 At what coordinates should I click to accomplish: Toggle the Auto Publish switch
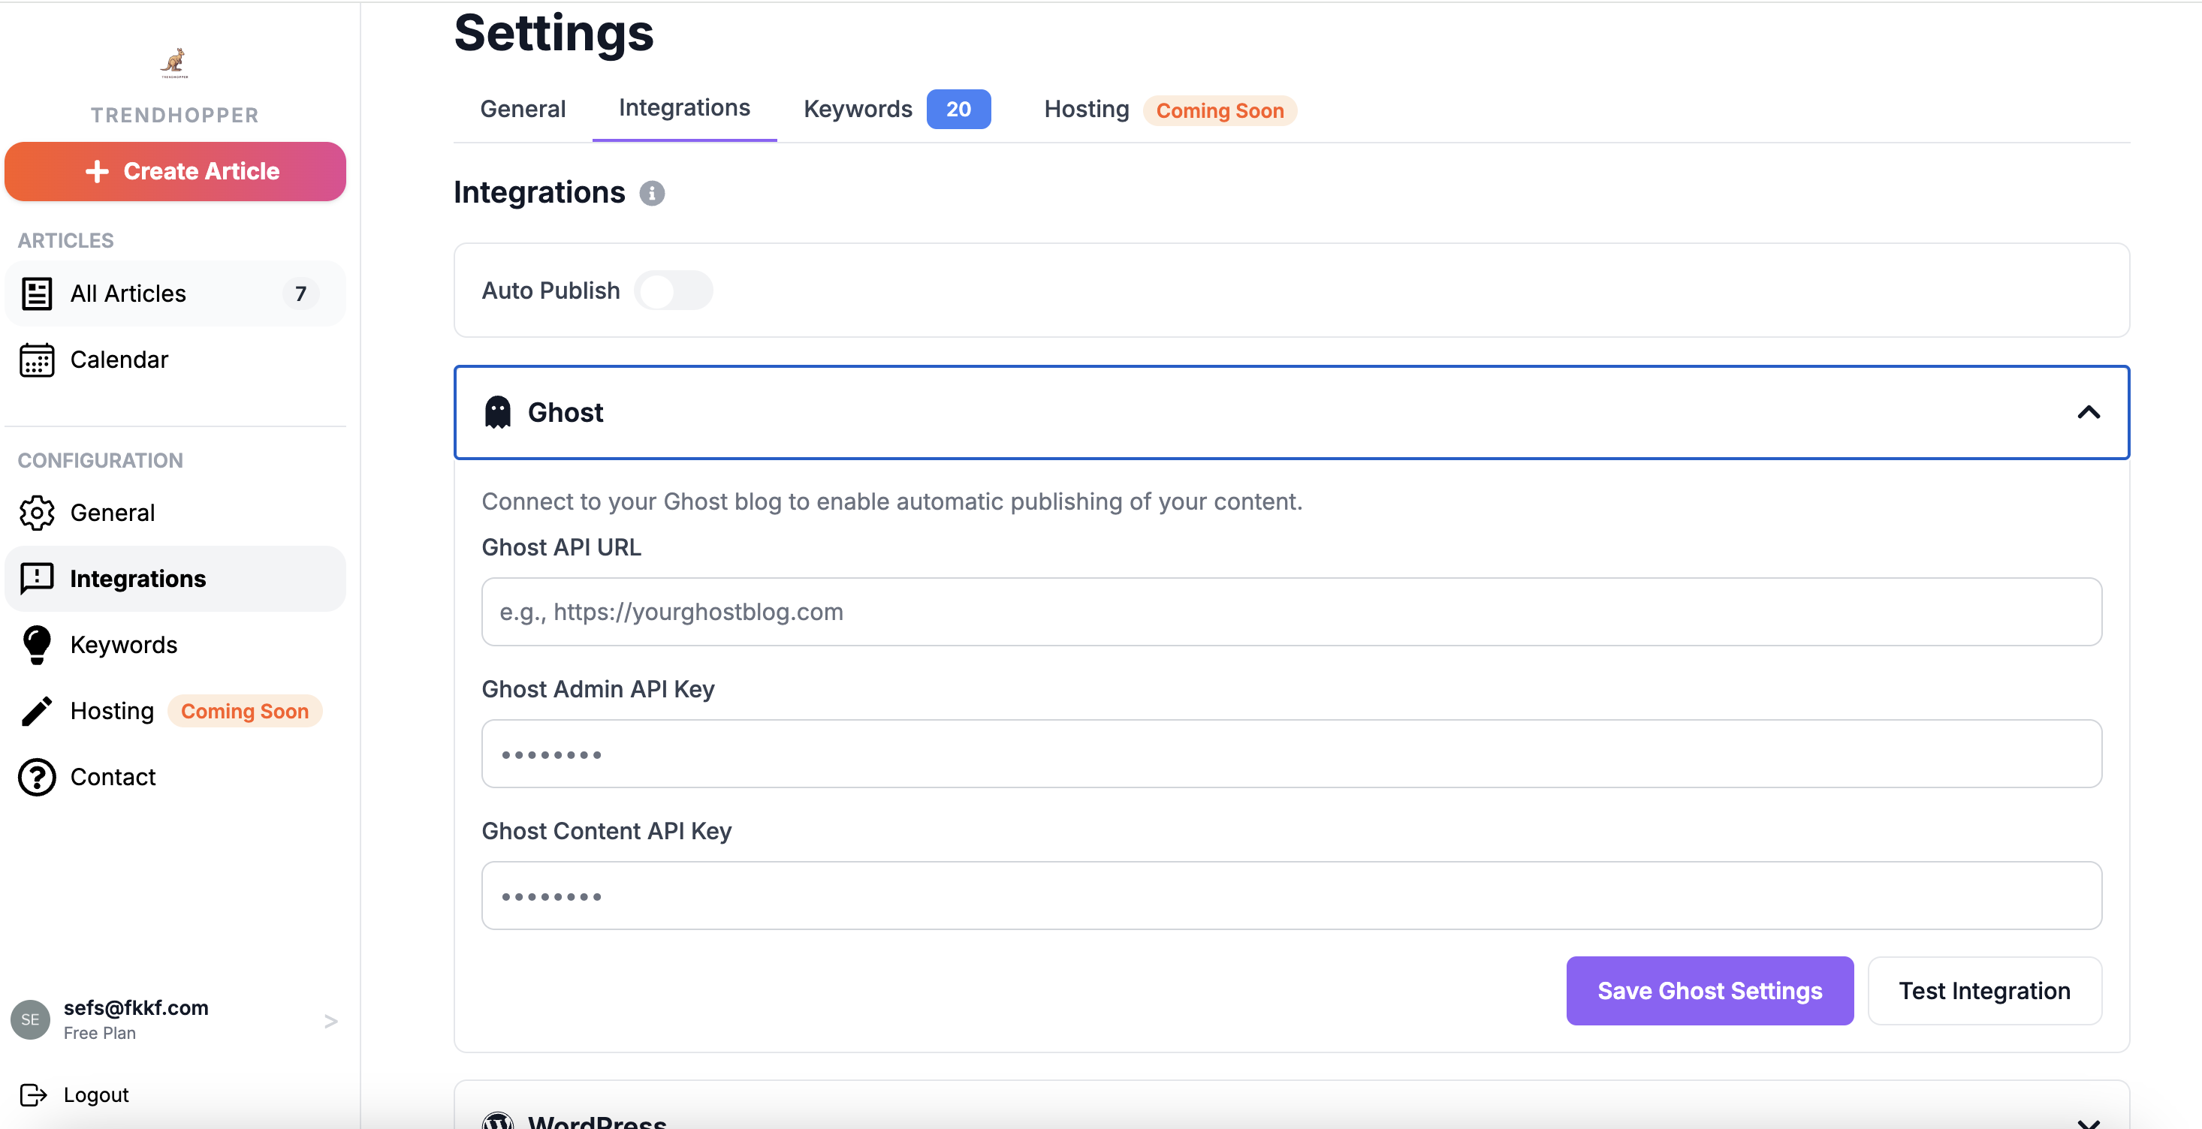tap(674, 291)
